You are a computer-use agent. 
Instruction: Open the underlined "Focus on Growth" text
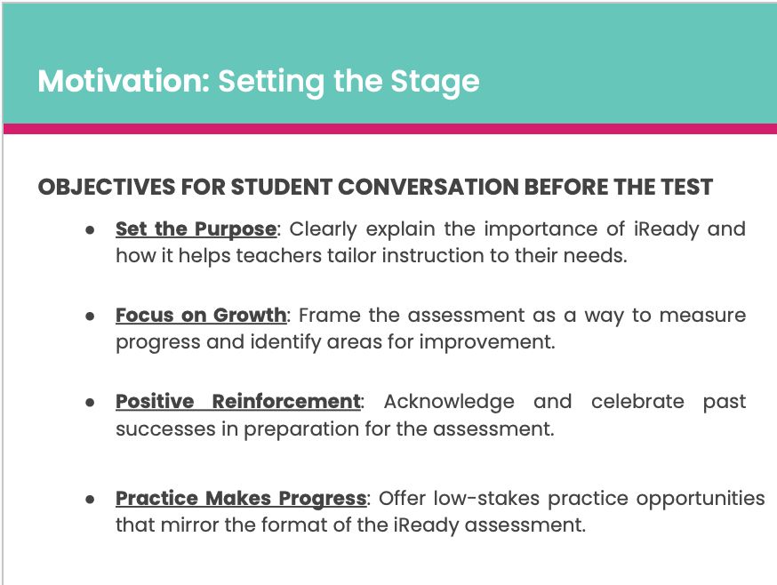201,316
